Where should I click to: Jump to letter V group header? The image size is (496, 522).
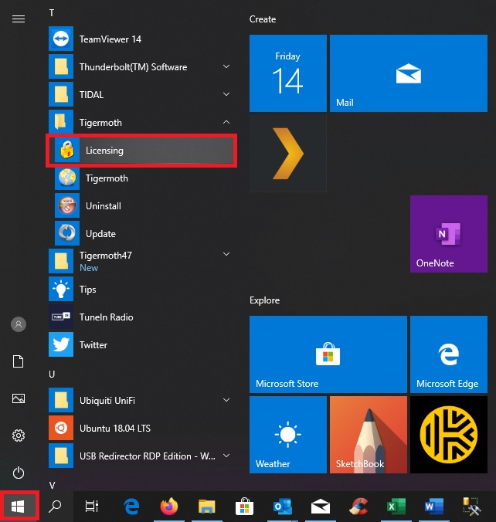(52, 485)
